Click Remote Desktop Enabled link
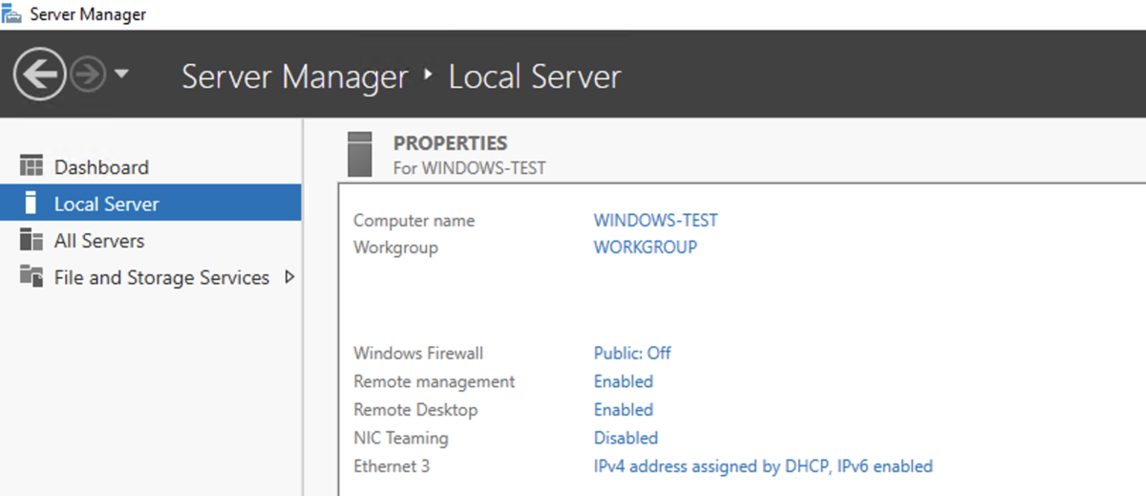The width and height of the screenshot is (1146, 496). tap(623, 409)
